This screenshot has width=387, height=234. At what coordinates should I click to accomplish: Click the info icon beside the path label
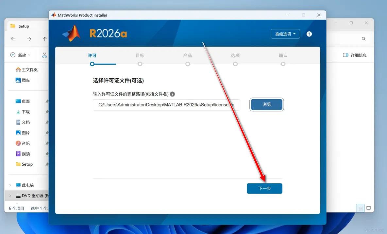[x=172, y=94]
